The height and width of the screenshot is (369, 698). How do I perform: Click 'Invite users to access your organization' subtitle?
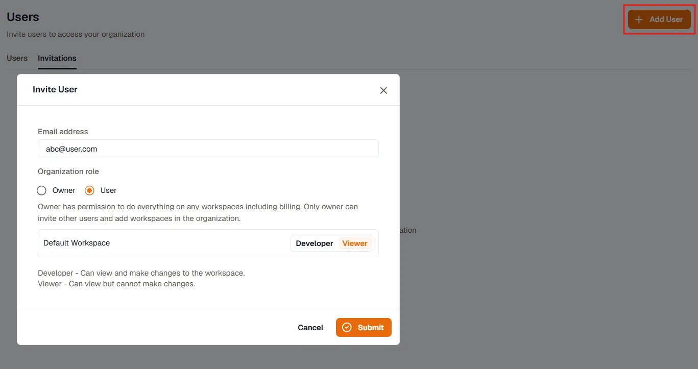pos(76,34)
